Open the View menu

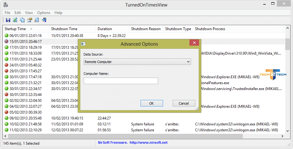(x=29, y=13)
